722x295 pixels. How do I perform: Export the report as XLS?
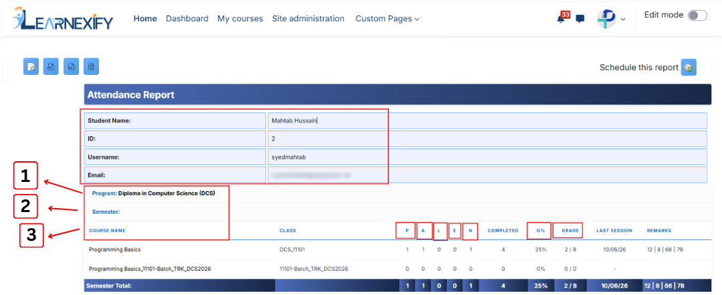click(72, 67)
